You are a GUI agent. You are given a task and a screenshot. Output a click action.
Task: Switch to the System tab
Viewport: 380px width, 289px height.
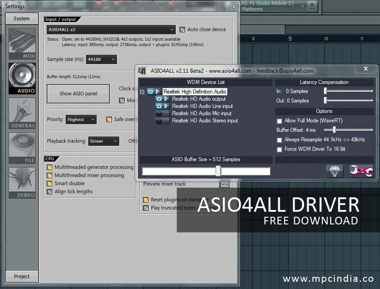(22, 19)
